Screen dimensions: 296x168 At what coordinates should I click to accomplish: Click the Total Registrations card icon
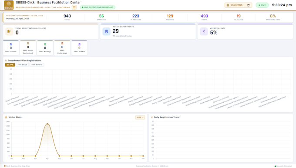tap(9, 31)
